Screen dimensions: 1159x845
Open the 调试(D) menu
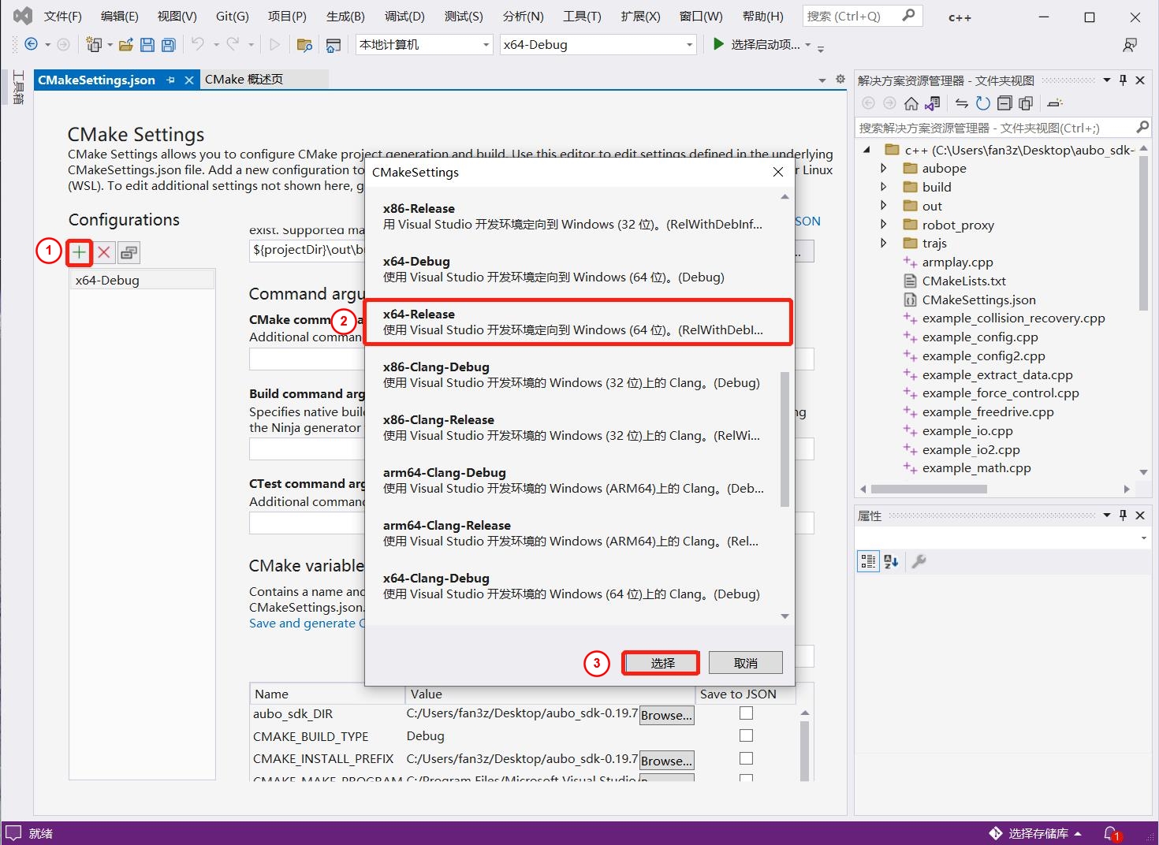coord(404,16)
